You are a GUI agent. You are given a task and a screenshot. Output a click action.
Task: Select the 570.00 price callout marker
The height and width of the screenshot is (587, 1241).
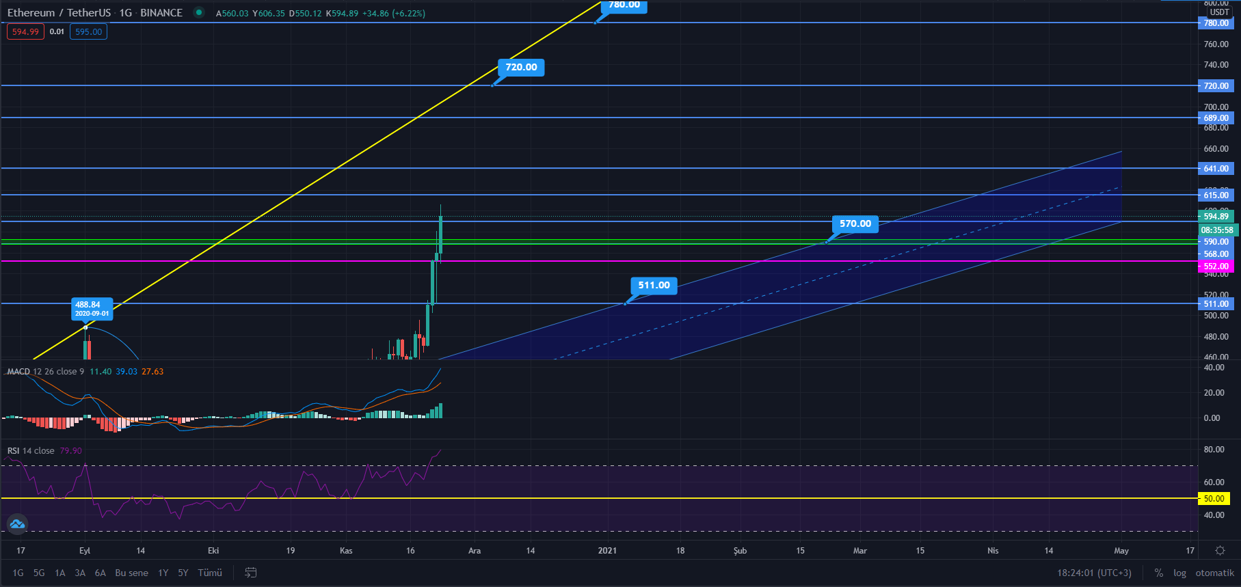click(855, 223)
